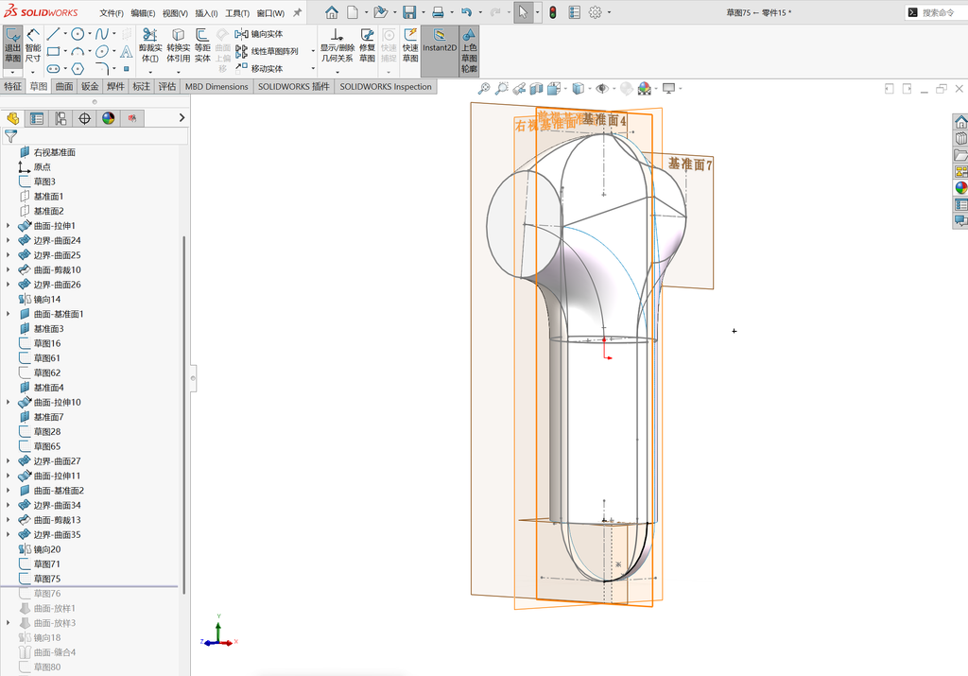Open the DisplayManager color ball tab
The image size is (968, 676).
click(x=109, y=118)
